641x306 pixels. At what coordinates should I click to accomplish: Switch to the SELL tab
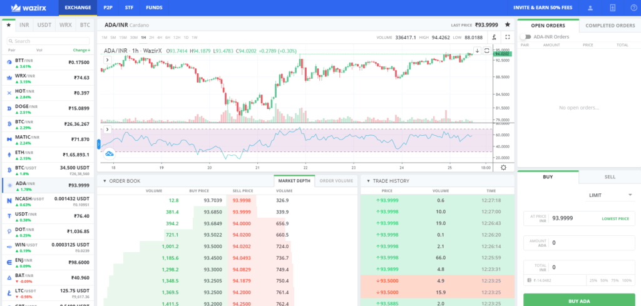(610, 177)
